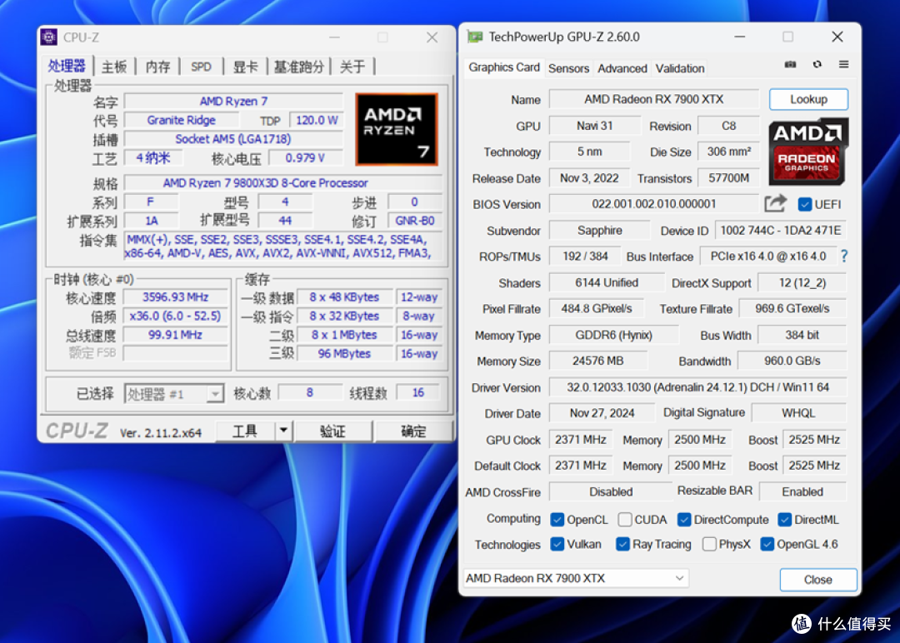Toggle the CUDA checkbox
Screen dimensions: 900x643
624,520
